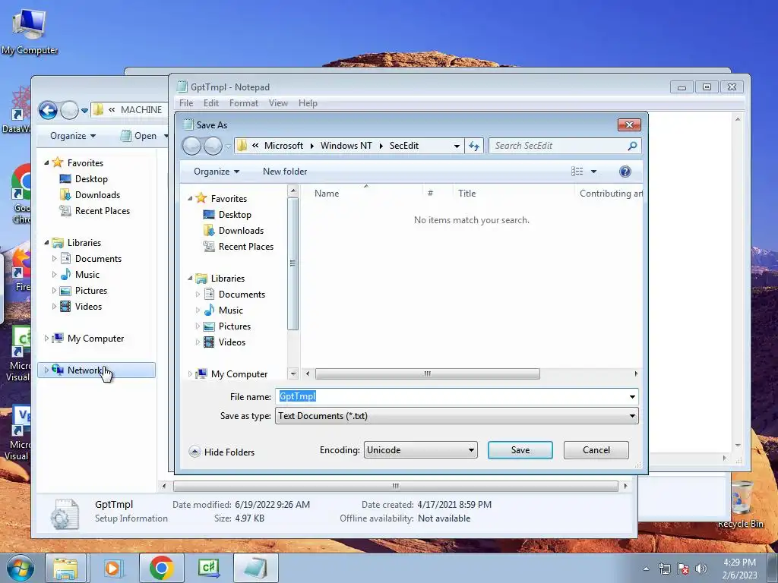The image size is (778, 583).
Task: Click Save button in Save As dialog
Action: (520, 450)
